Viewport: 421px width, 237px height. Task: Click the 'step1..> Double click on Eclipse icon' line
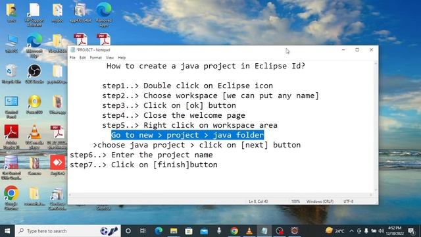(187, 86)
